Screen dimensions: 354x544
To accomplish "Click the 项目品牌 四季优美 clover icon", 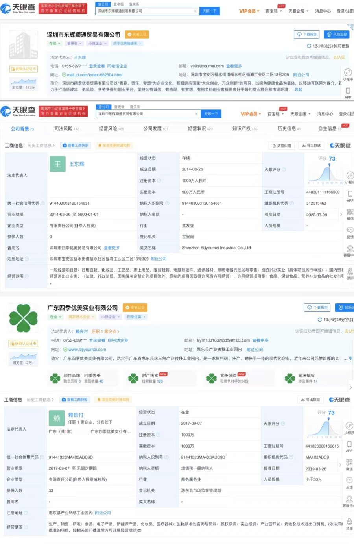I will coord(55,378).
